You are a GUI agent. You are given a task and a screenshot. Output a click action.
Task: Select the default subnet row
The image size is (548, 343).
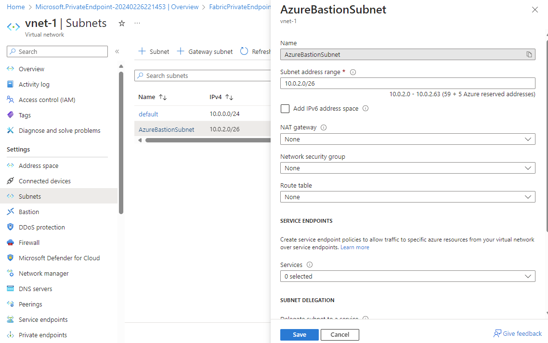point(147,114)
